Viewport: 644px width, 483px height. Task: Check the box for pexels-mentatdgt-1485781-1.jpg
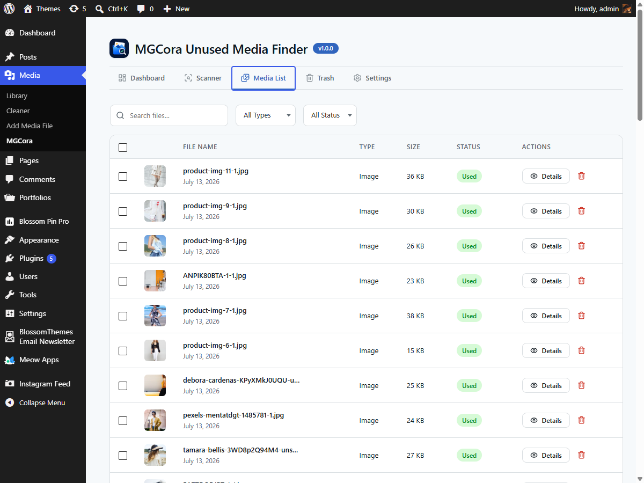123,420
